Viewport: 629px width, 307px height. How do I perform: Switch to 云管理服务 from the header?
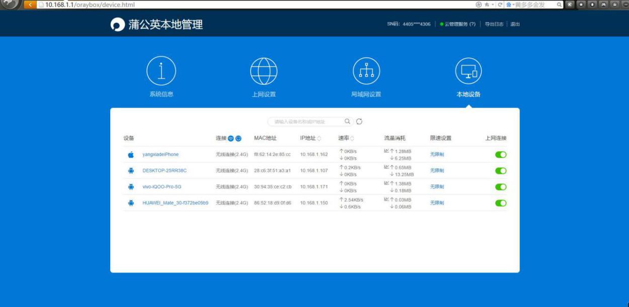[x=459, y=24]
